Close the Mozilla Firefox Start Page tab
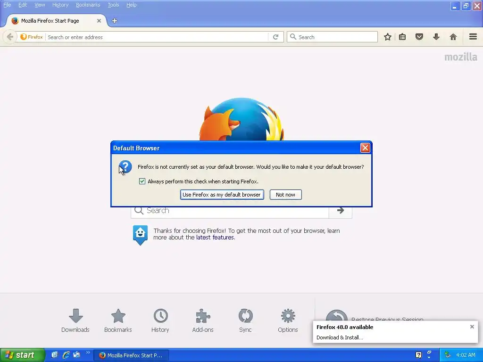The width and height of the screenshot is (483, 362). click(99, 21)
